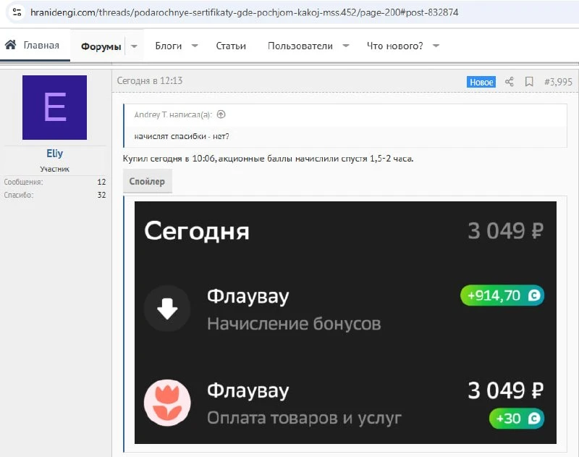Expand the Блоги dropdown arrow

(x=195, y=46)
